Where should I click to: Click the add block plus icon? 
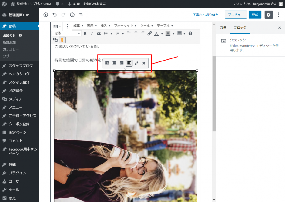(x=46, y=15)
